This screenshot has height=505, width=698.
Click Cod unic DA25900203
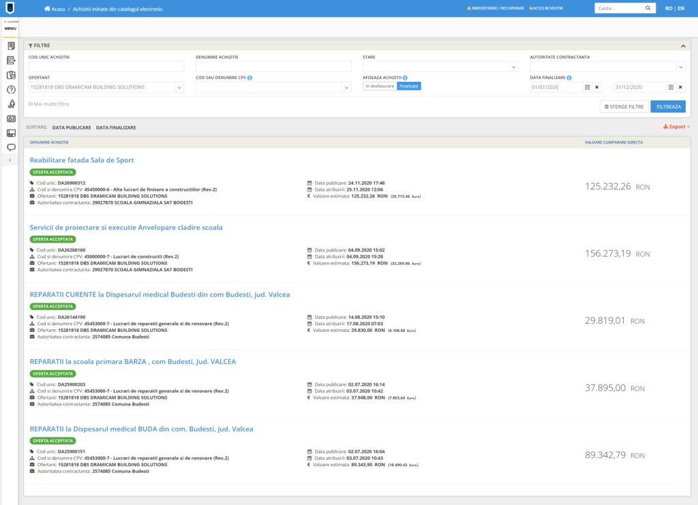tap(71, 384)
